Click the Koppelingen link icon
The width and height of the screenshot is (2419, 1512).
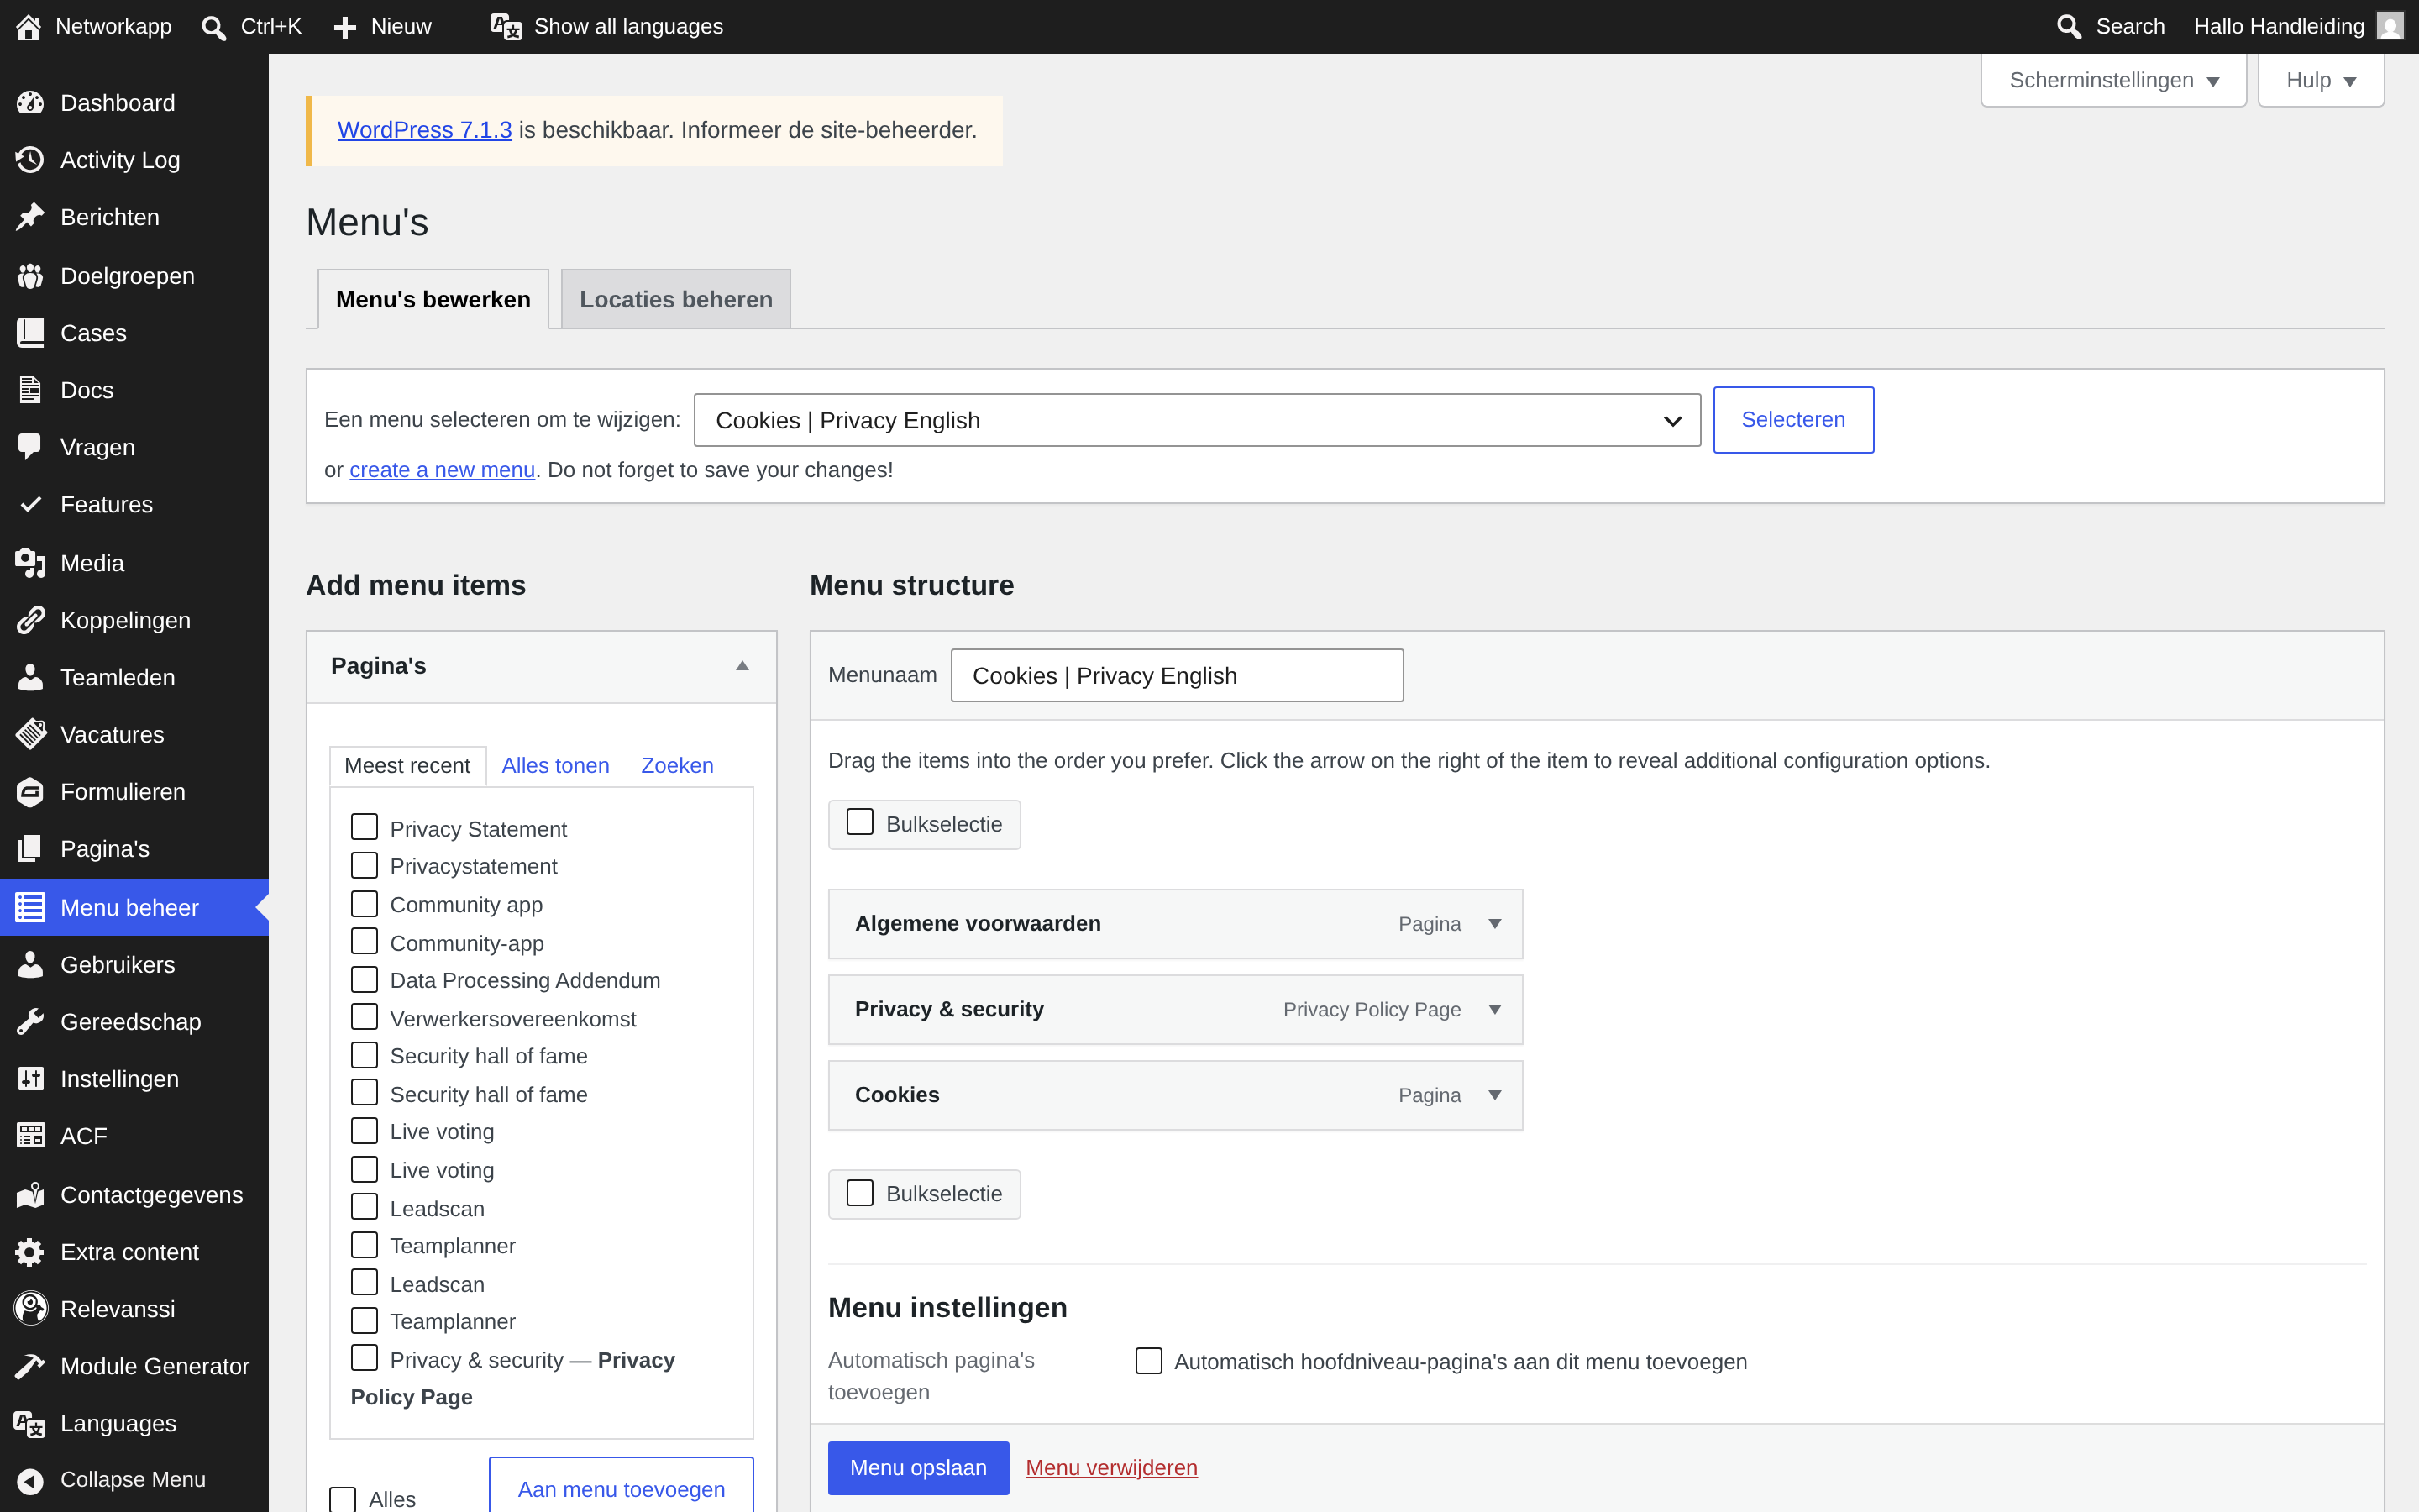(30, 620)
